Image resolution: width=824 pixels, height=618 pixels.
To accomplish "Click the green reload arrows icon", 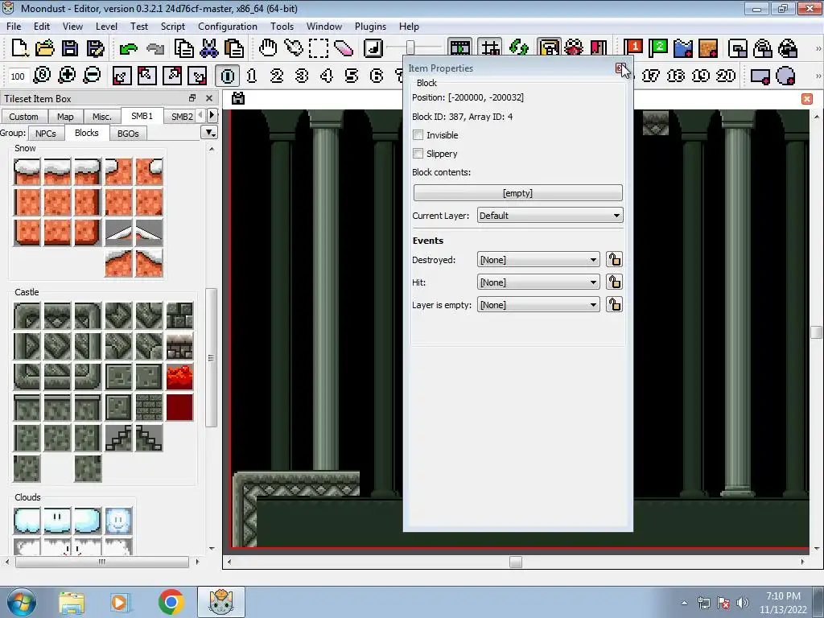I will pos(519,48).
